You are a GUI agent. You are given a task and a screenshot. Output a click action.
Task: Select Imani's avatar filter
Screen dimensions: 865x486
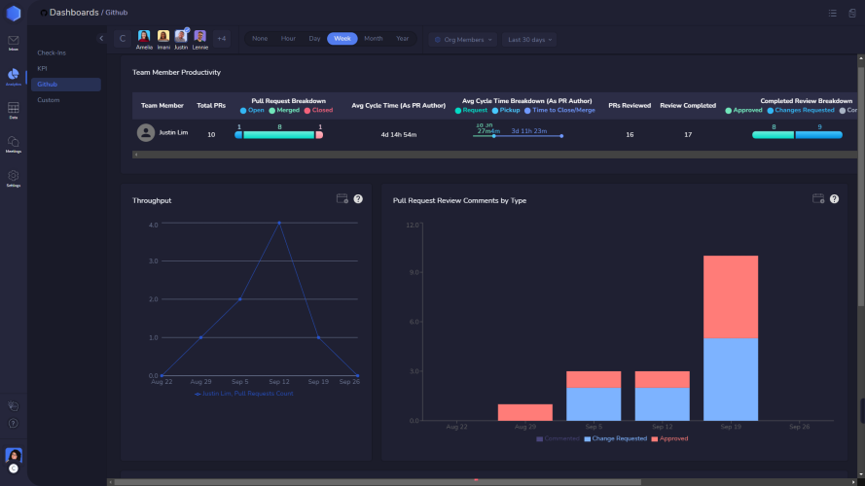coord(163,40)
